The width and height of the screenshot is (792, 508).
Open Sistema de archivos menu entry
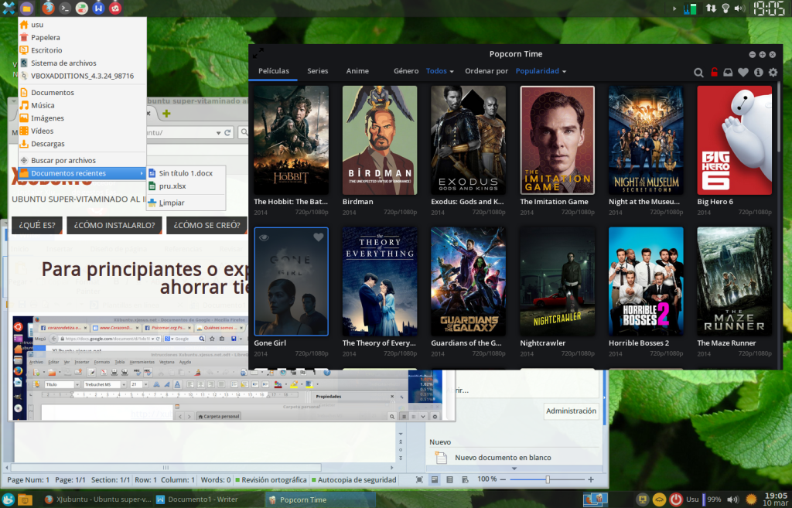pyautogui.click(x=82, y=63)
